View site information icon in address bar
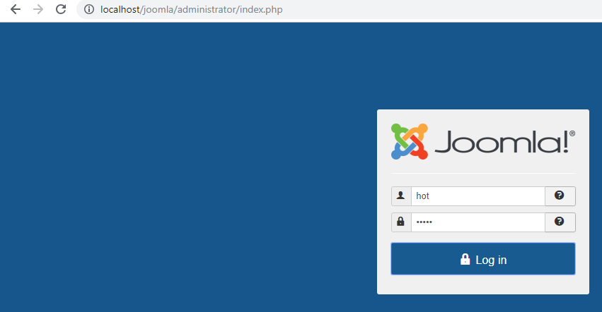Screen dimensions: 602x312 point(89,10)
